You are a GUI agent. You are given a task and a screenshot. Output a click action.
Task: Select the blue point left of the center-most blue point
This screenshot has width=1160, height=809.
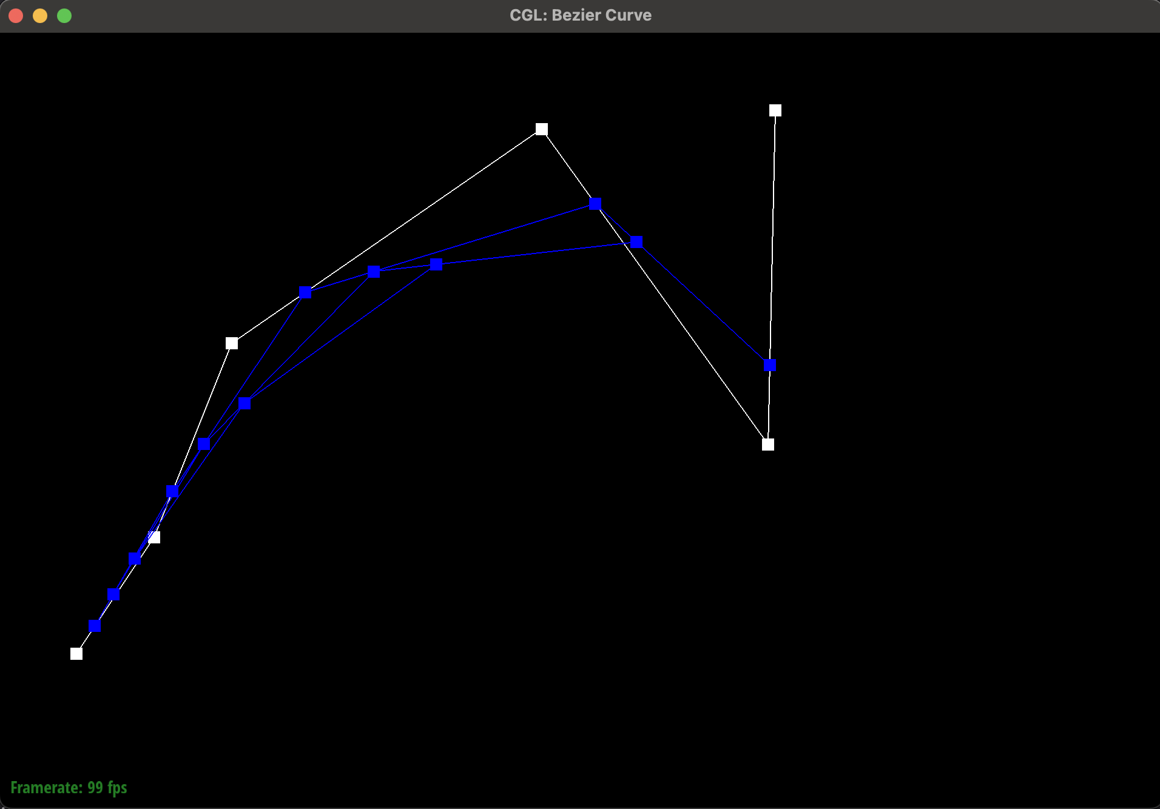point(436,264)
